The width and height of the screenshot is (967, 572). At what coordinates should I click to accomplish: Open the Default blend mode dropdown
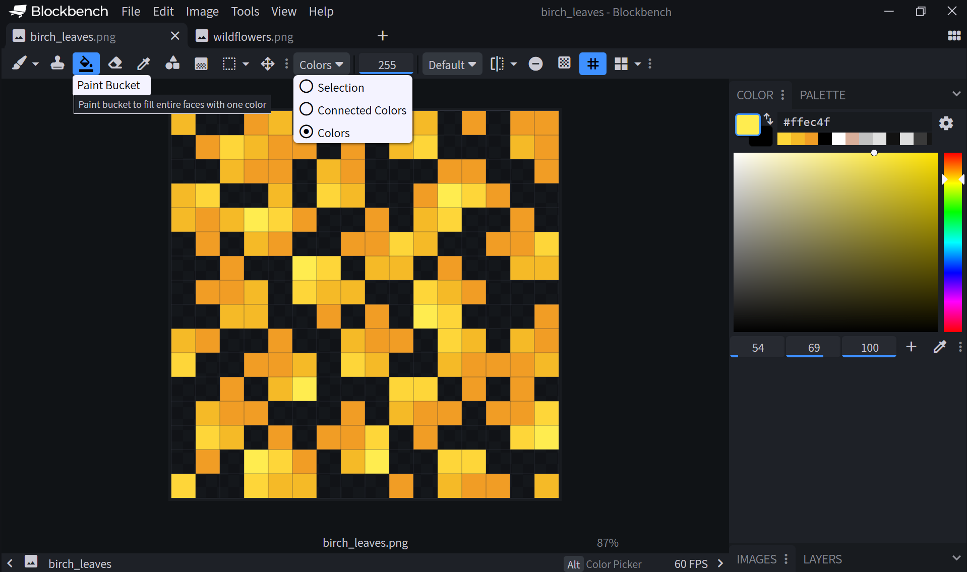coord(452,65)
